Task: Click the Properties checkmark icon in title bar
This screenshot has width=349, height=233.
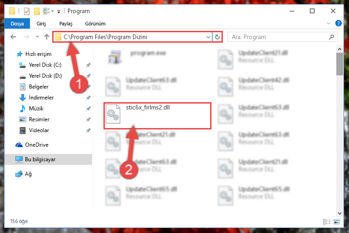Action: tap(27, 11)
